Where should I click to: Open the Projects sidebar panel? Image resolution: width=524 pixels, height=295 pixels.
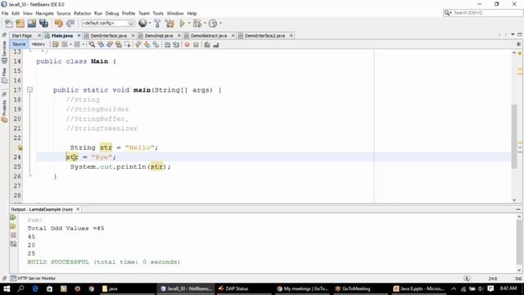coord(4,111)
